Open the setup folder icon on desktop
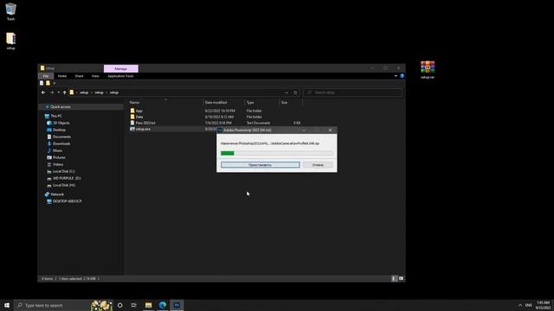The height and width of the screenshot is (311, 554). click(x=10, y=41)
